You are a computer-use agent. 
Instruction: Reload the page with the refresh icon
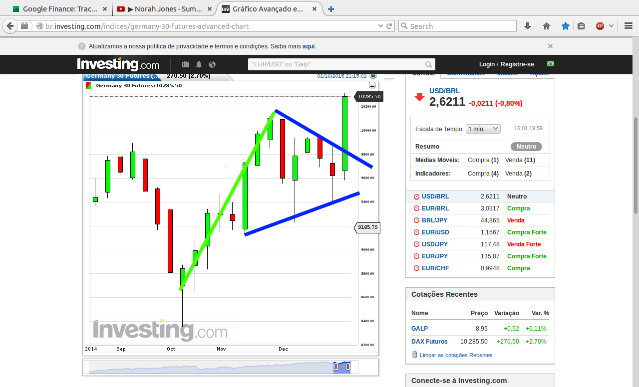pyautogui.click(x=389, y=26)
